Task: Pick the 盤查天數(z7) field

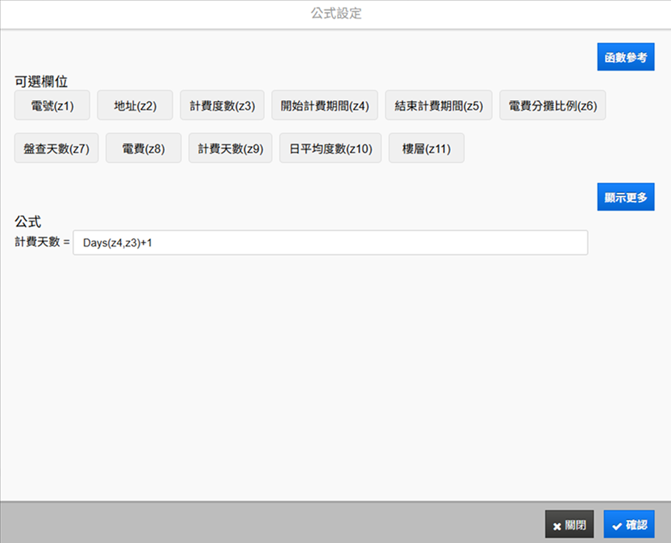Action: (56, 149)
